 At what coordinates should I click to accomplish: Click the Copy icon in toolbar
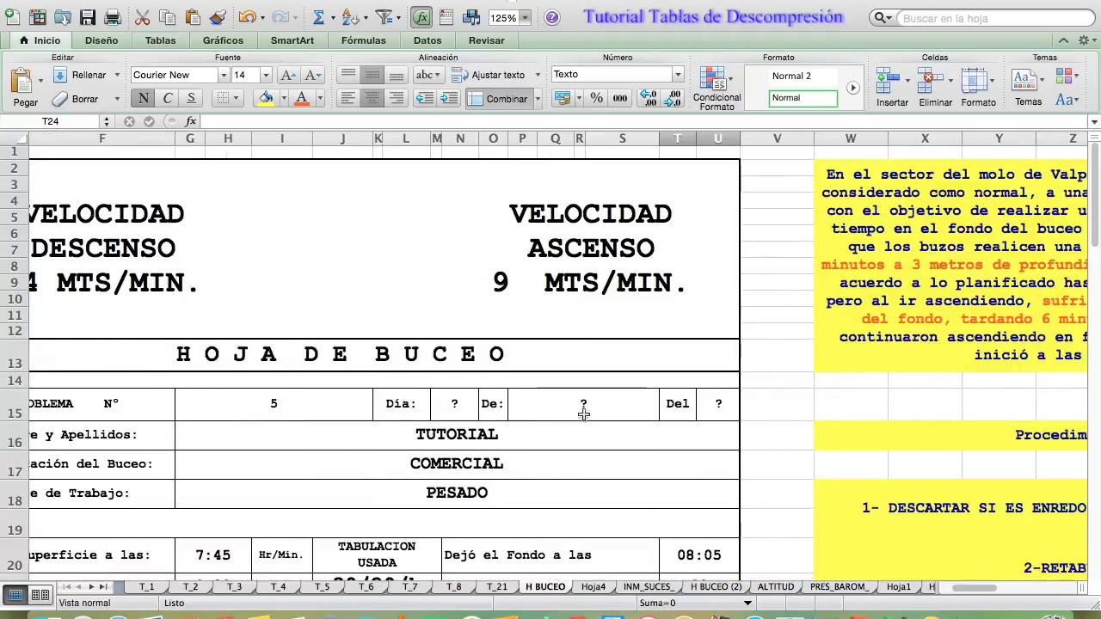point(167,17)
